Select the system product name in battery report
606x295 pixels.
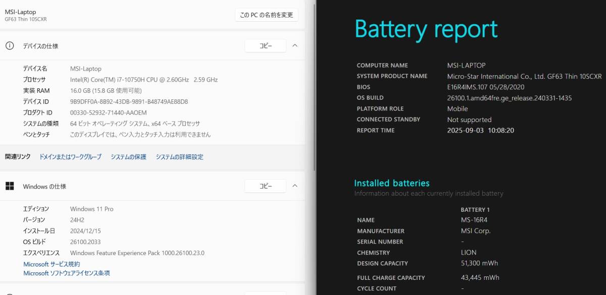(524, 77)
